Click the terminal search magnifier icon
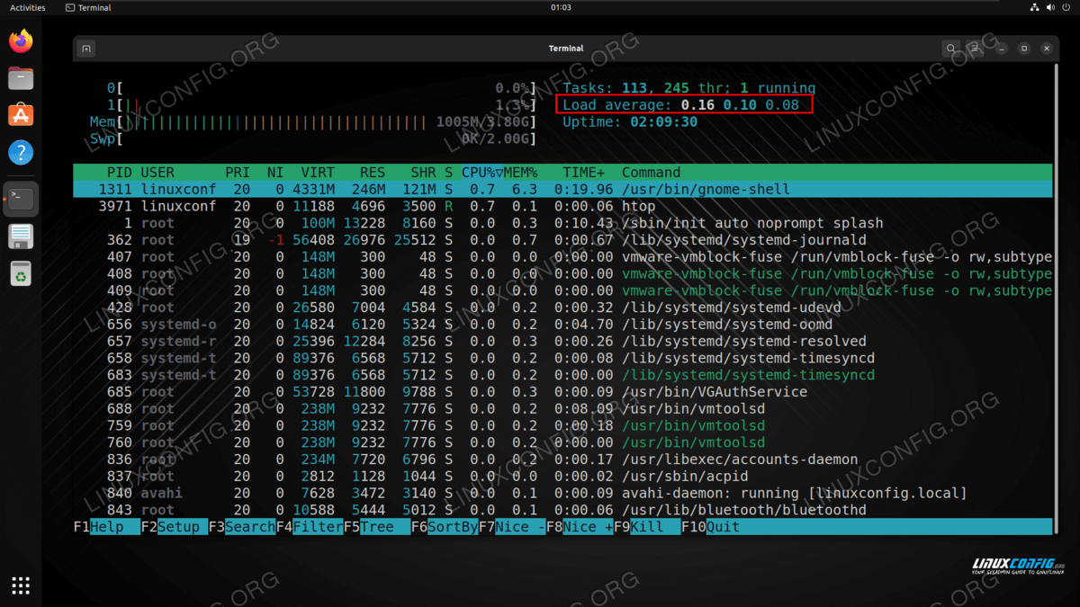This screenshot has height=607, width=1080. click(950, 49)
